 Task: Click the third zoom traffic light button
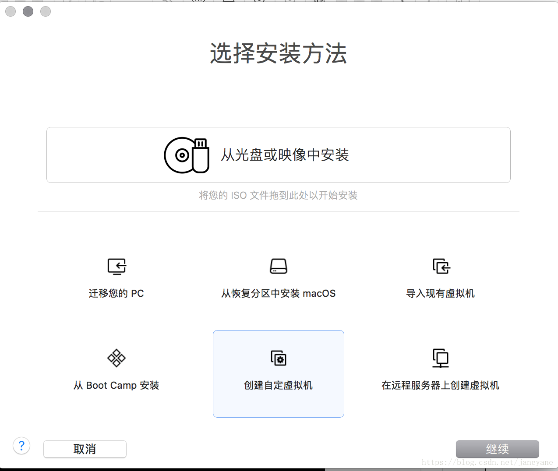pyautogui.click(x=46, y=11)
